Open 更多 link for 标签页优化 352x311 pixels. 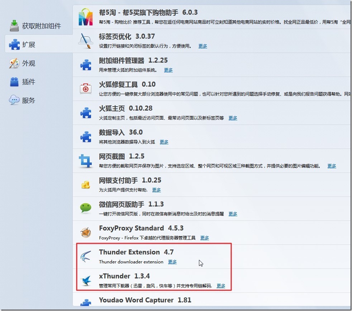point(203,46)
